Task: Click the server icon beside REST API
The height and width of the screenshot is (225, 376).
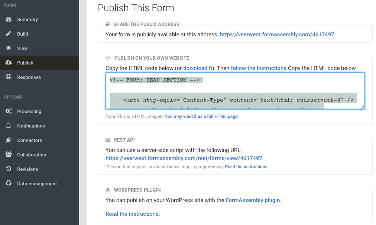Action: 108,140
